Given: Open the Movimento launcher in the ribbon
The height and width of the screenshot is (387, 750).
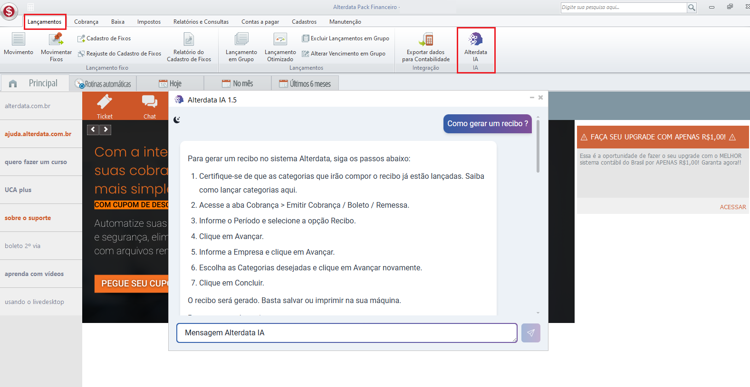Looking at the screenshot, I should 19,44.
